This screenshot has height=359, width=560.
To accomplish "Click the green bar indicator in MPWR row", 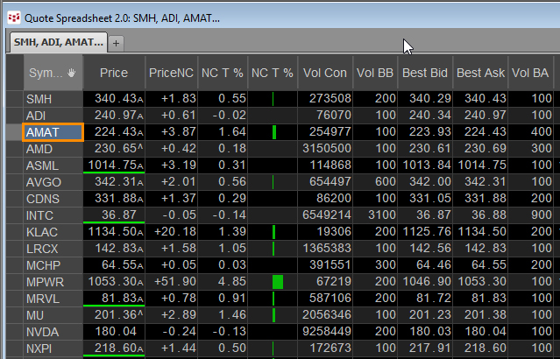I will (277, 282).
